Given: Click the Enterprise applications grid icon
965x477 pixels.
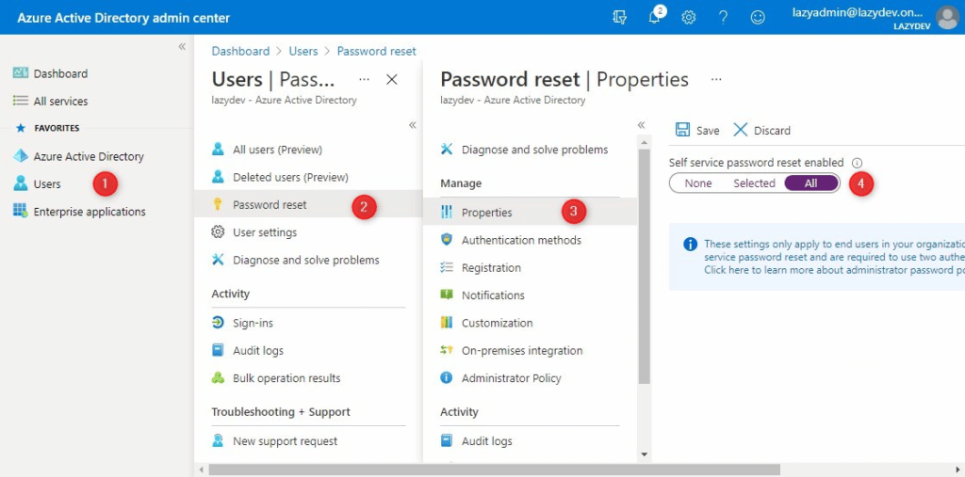Looking at the screenshot, I should [21, 211].
